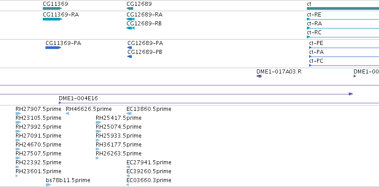Select the ct-RA transcript line
Screen dimensions: 379x187
pos(343,28)
